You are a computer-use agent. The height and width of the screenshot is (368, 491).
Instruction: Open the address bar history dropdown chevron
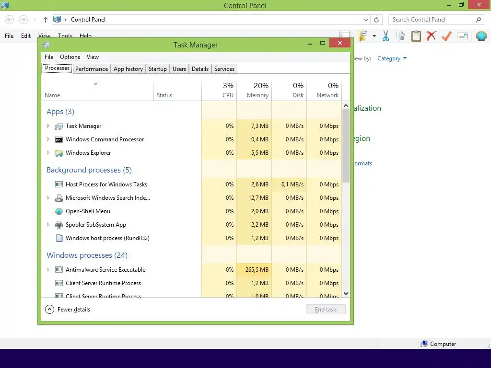tap(366, 20)
